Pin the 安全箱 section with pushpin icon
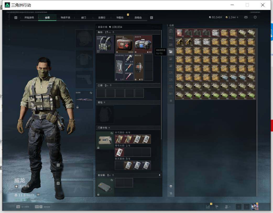Image resolution: width=273 pixels, height=213 pixels. point(160,175)
